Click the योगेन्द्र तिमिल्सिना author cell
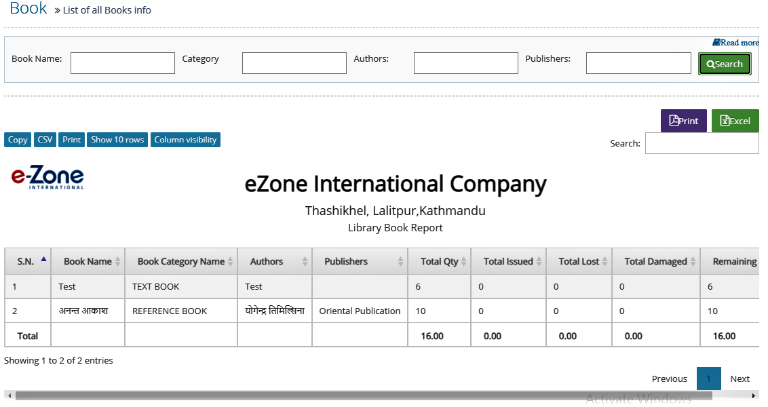Image resolution: width=768 pixels, height=407 pixels. coord(275,311)
